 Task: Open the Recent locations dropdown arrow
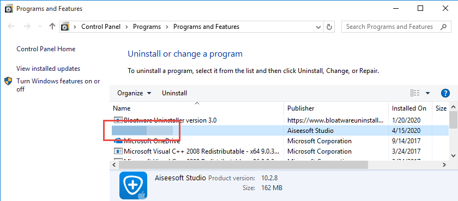click(x=40, y=27)
